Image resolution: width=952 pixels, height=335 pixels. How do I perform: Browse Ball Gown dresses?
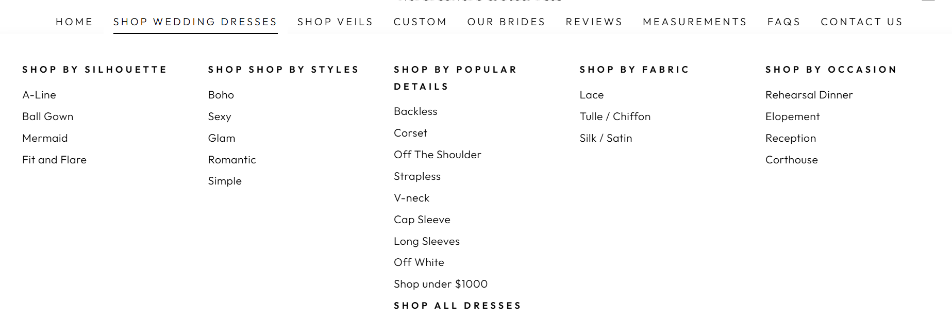[x=48, y=116]
